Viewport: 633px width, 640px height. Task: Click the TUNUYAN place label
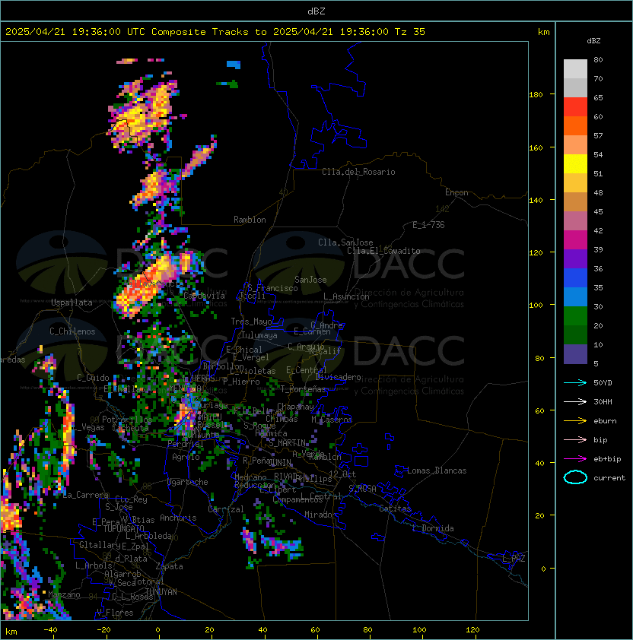click(161, 592)
